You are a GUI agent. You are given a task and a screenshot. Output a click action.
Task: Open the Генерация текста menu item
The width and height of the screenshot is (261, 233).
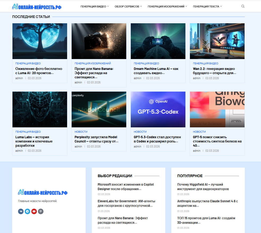point(206,6)
